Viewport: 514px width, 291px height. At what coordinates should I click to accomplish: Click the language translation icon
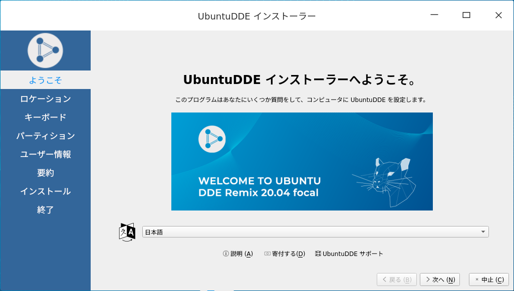click(x=127, y=232)
